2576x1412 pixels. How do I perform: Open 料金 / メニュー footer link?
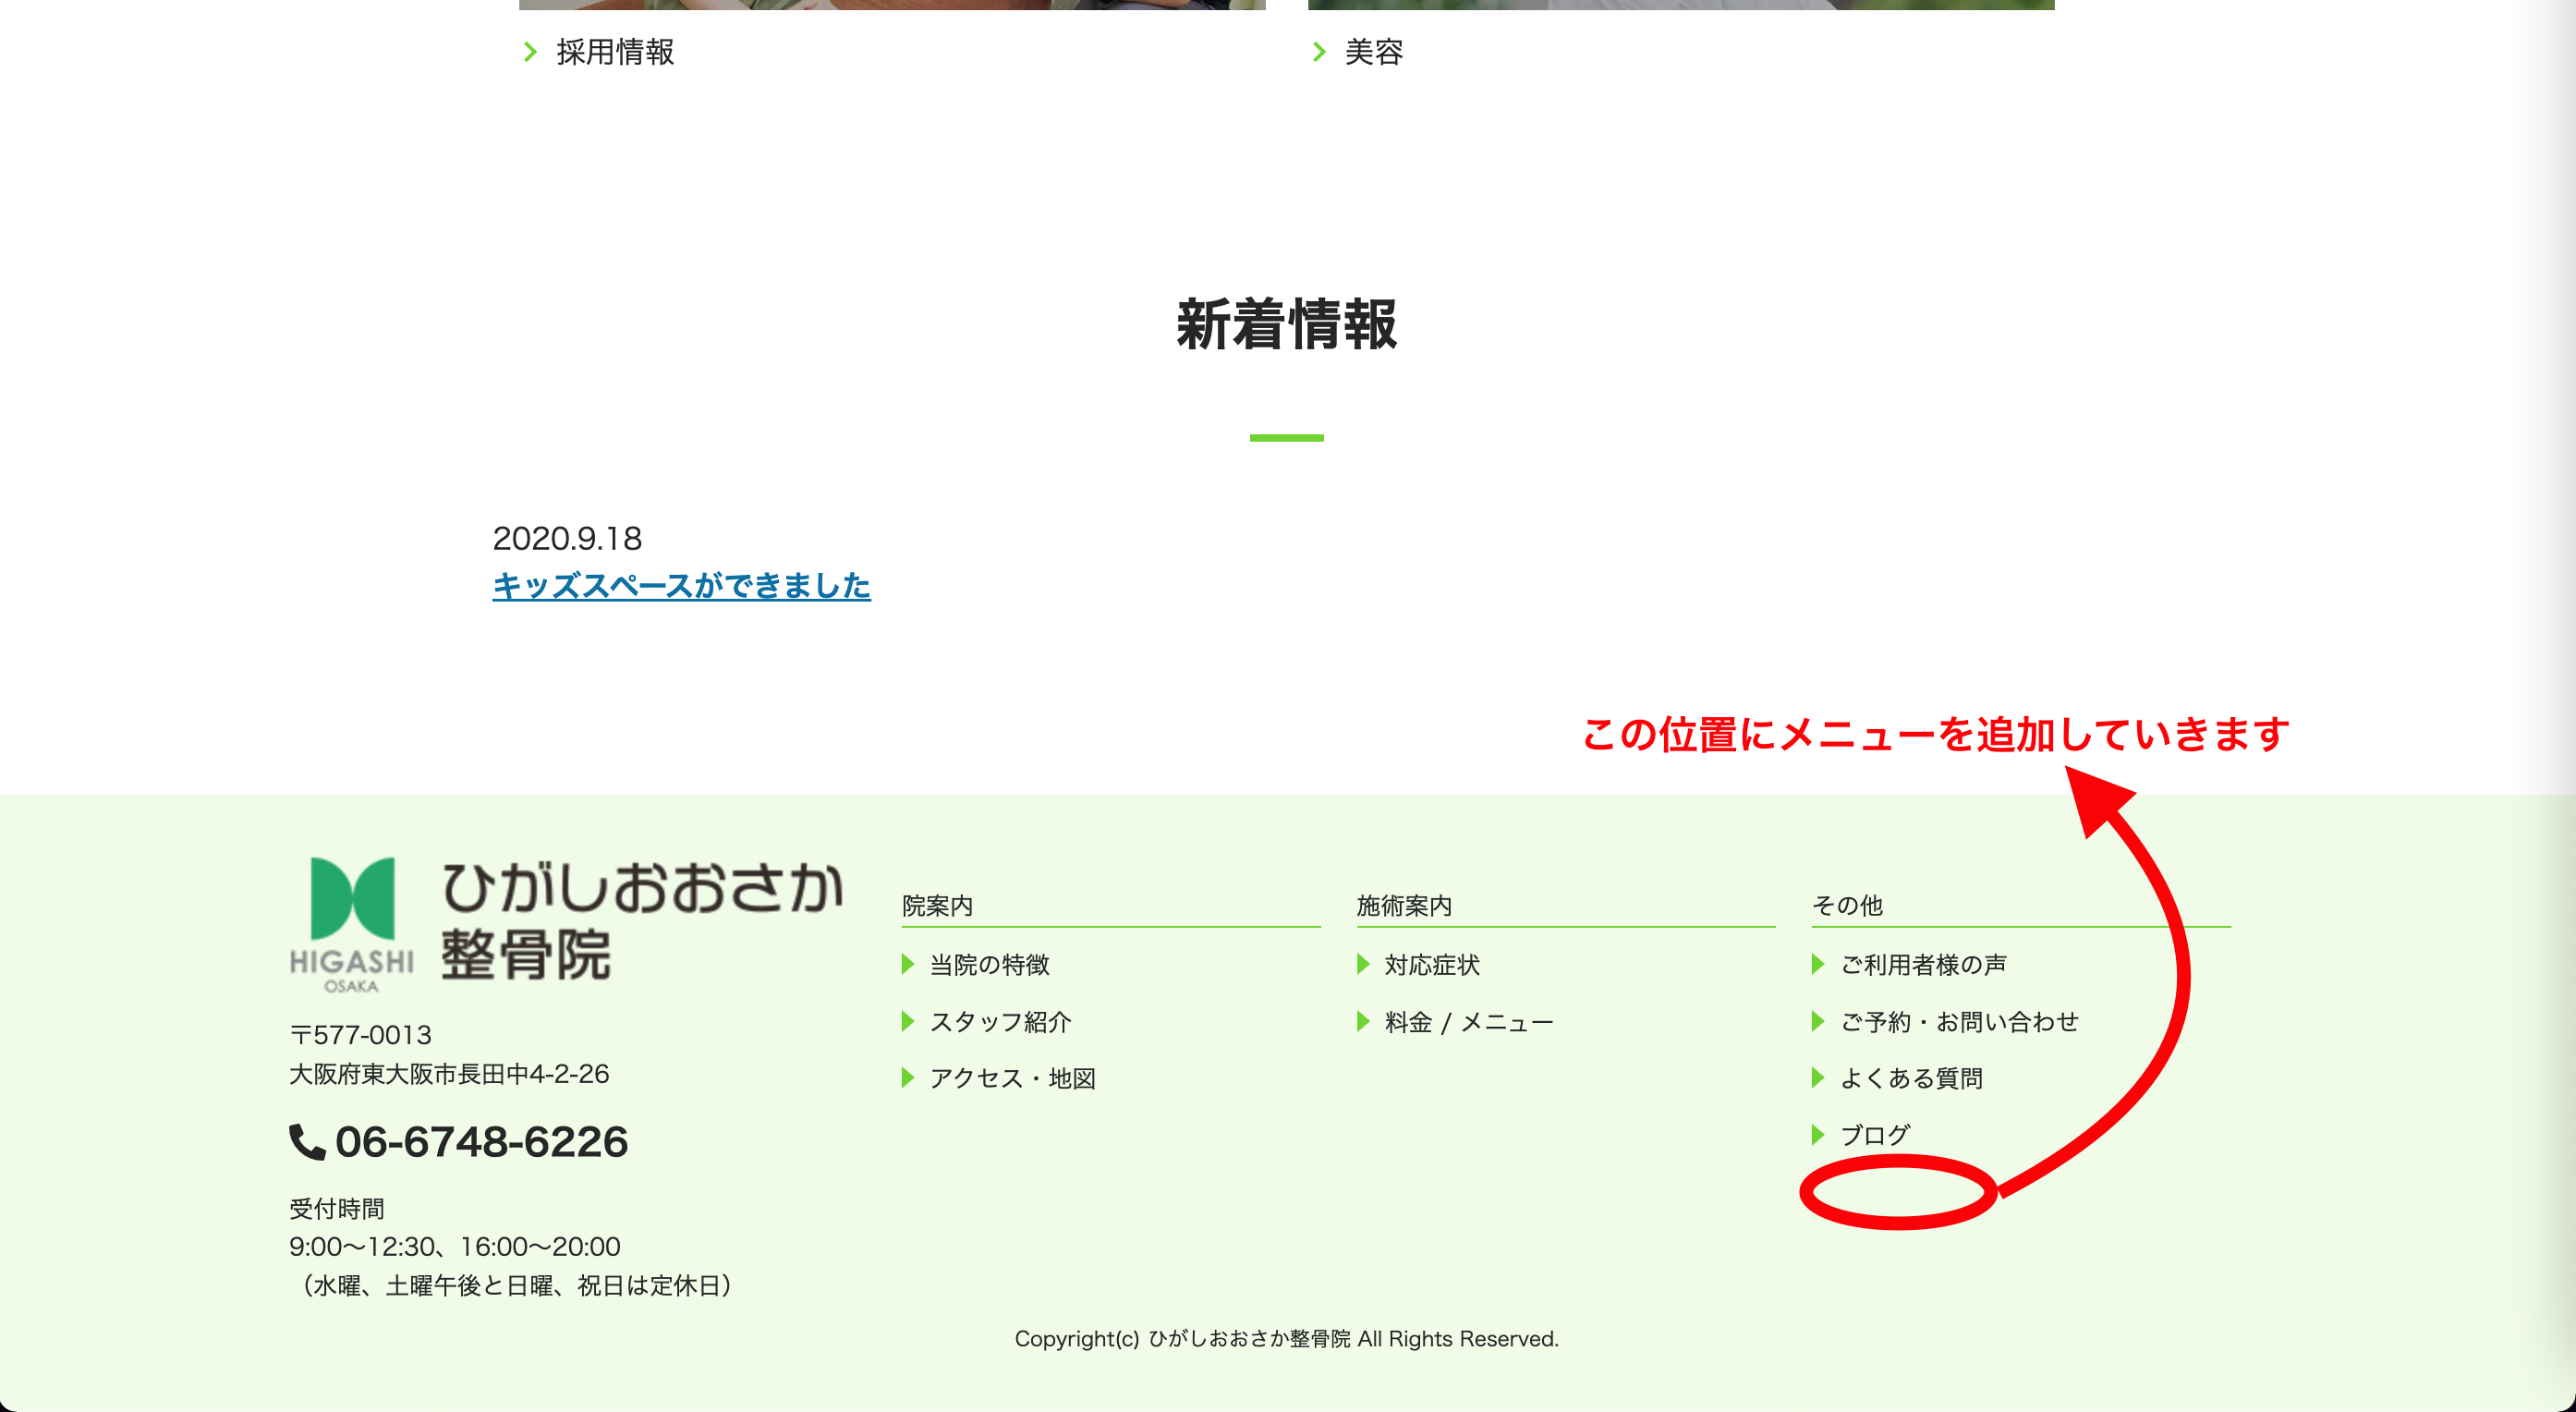coord(1468,1022)
